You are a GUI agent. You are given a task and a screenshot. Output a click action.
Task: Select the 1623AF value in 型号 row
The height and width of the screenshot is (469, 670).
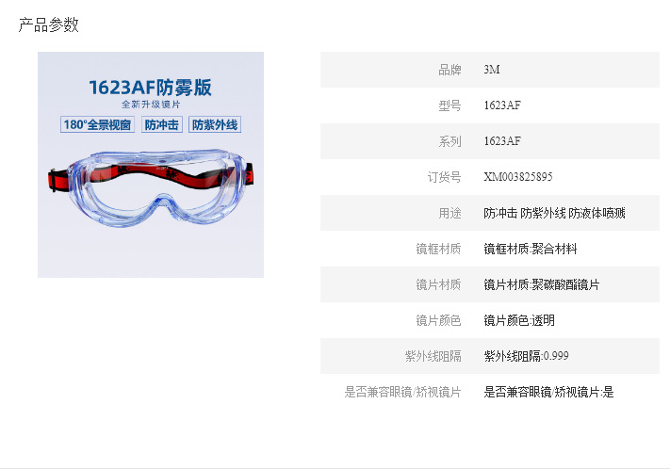coord(502,105)
